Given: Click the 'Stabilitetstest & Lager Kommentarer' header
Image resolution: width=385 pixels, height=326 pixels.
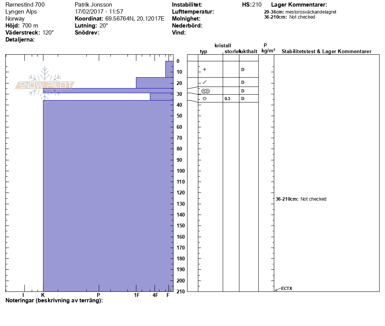Looking at the screenshot, I should tap(326, 52).
